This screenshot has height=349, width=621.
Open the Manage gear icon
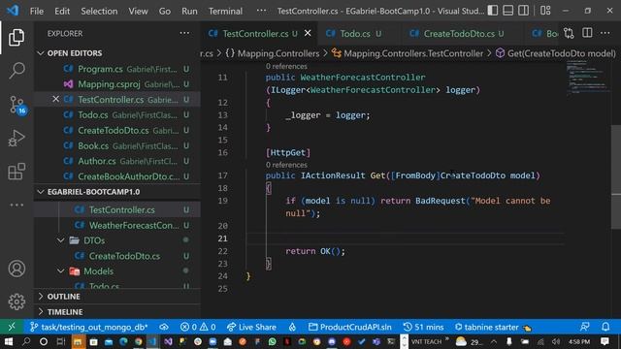(16, 301)
